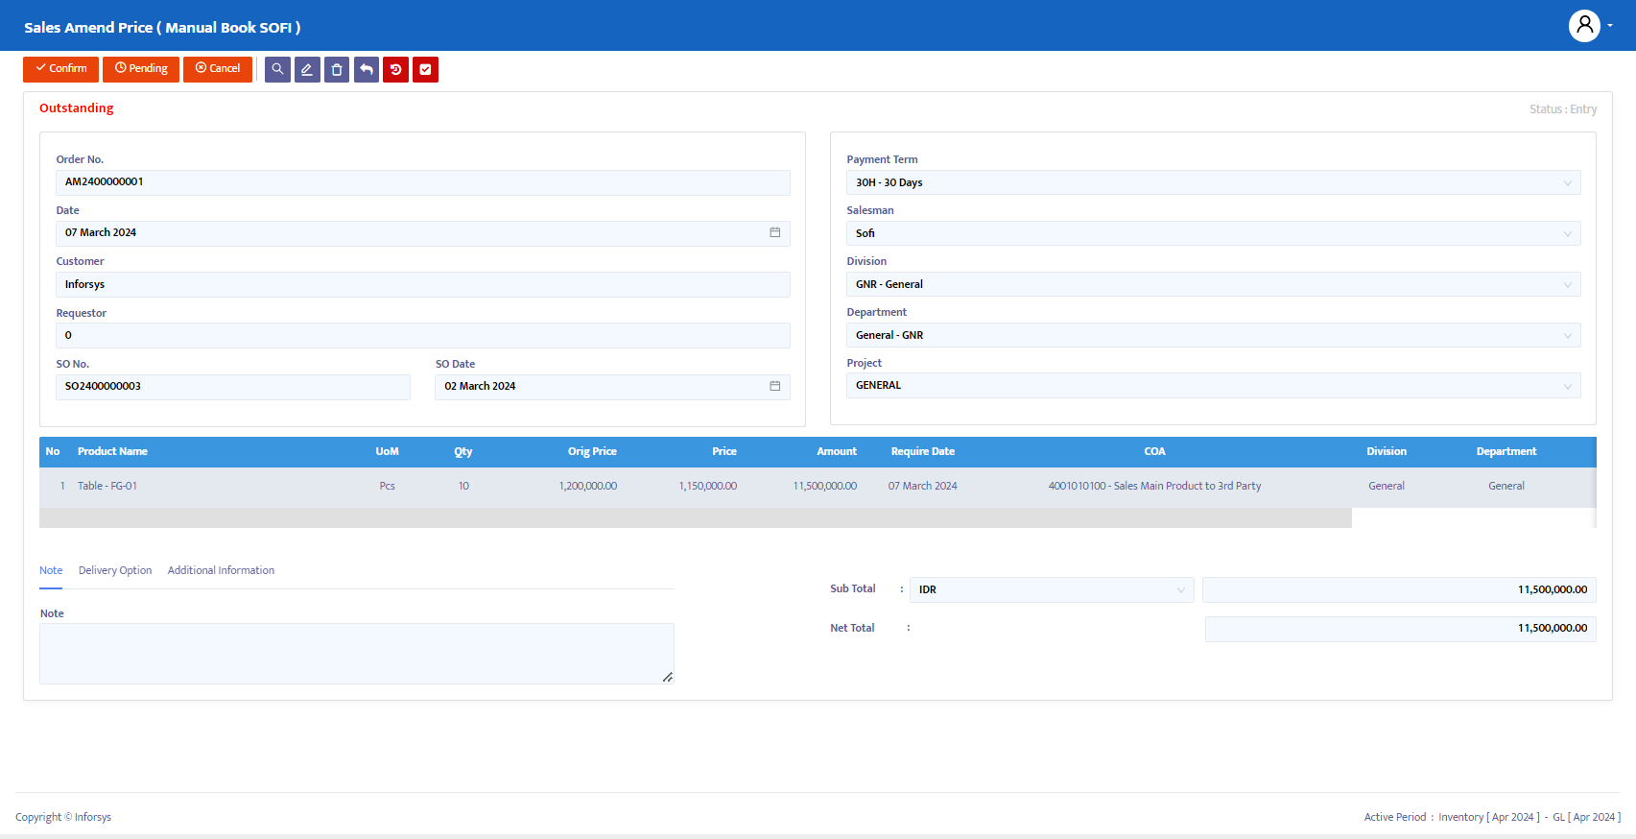Open the IDR currency dropdown
Image resolution: width=1636 pixels, height=839 pixels.
(x=1052, y=589)
